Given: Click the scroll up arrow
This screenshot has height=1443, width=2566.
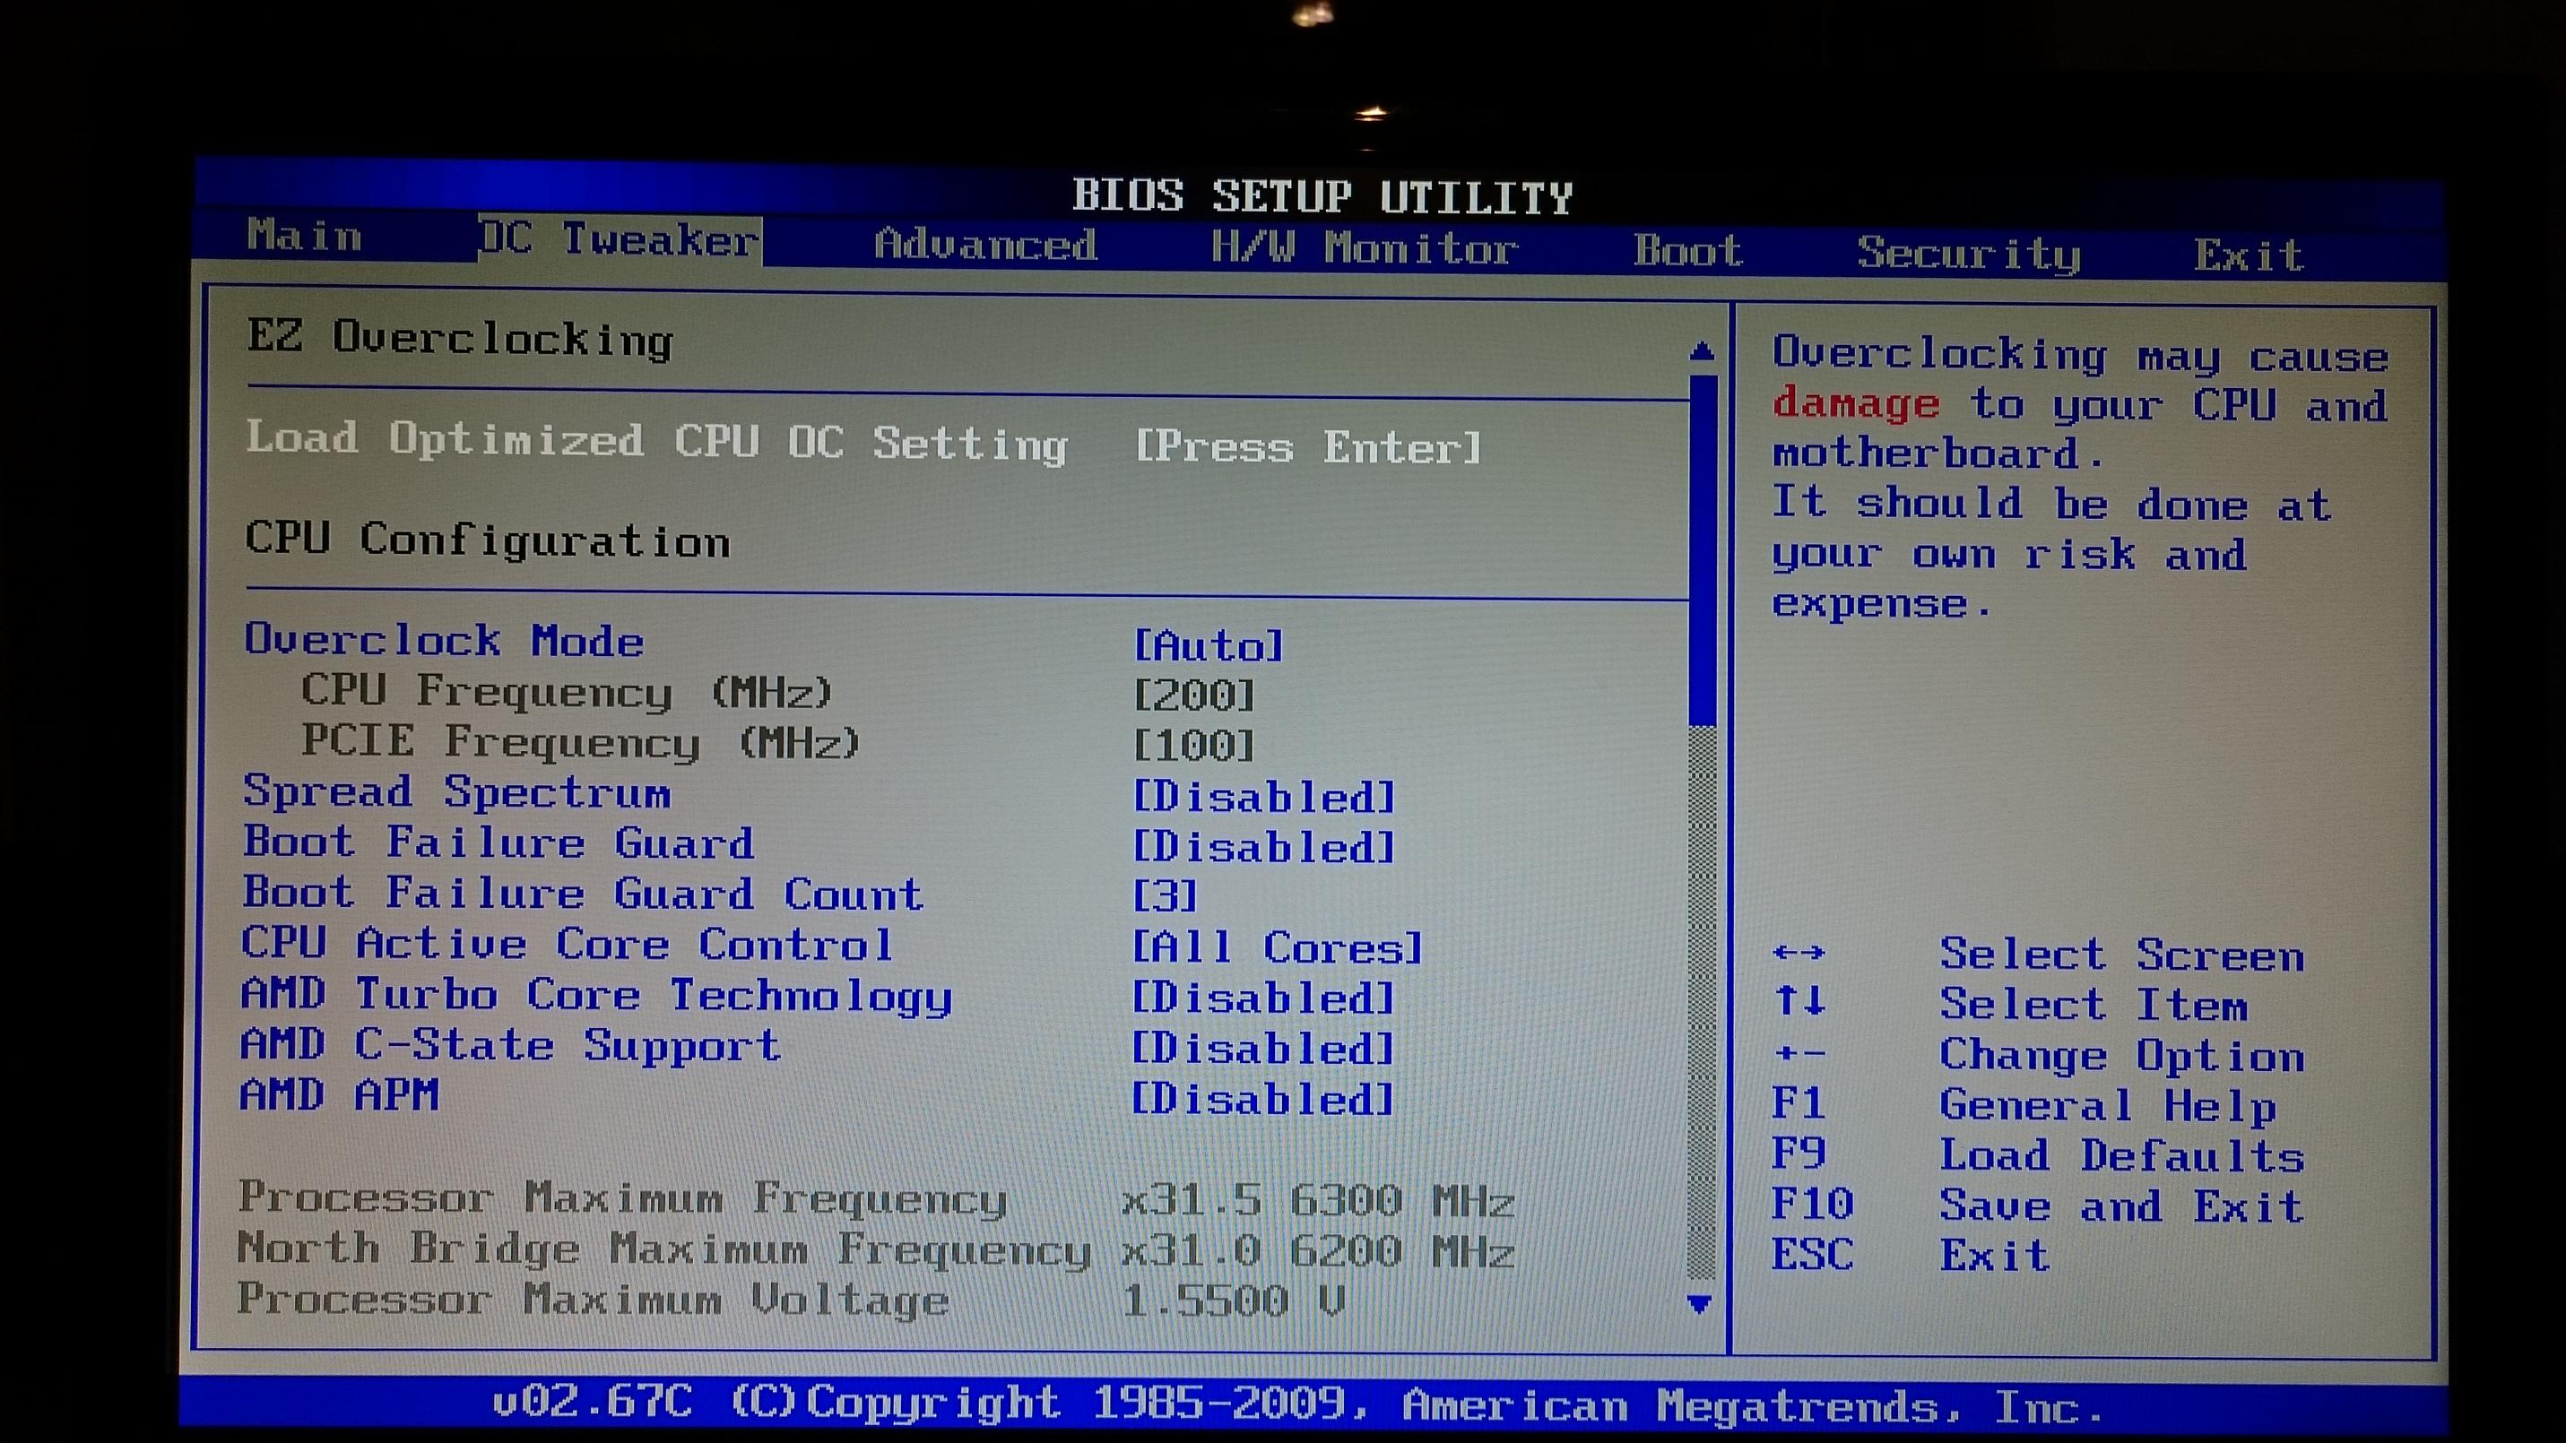Looking at the screenshot, I should coord(1702,351).
